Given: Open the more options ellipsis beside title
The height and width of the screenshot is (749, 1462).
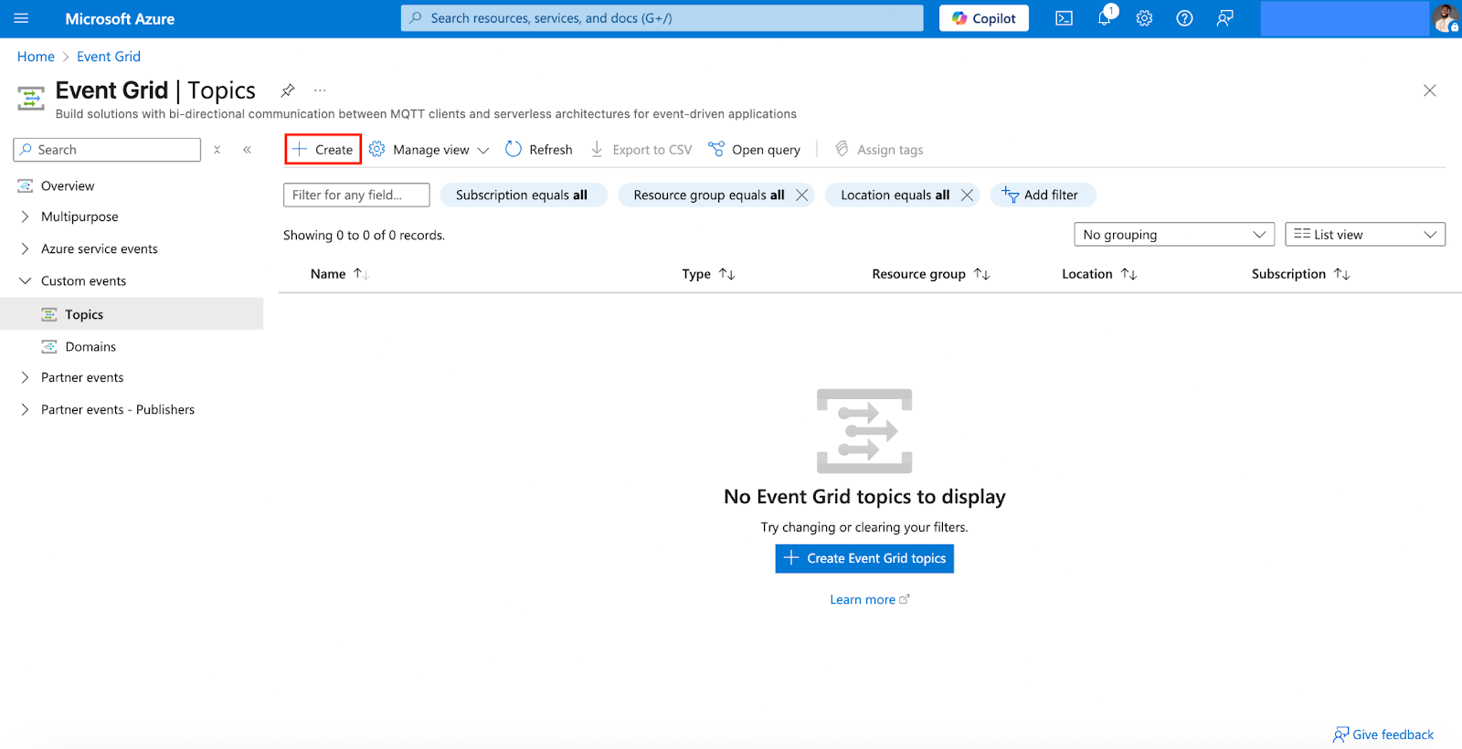Looking at the screenshot, I should [320, 90].
